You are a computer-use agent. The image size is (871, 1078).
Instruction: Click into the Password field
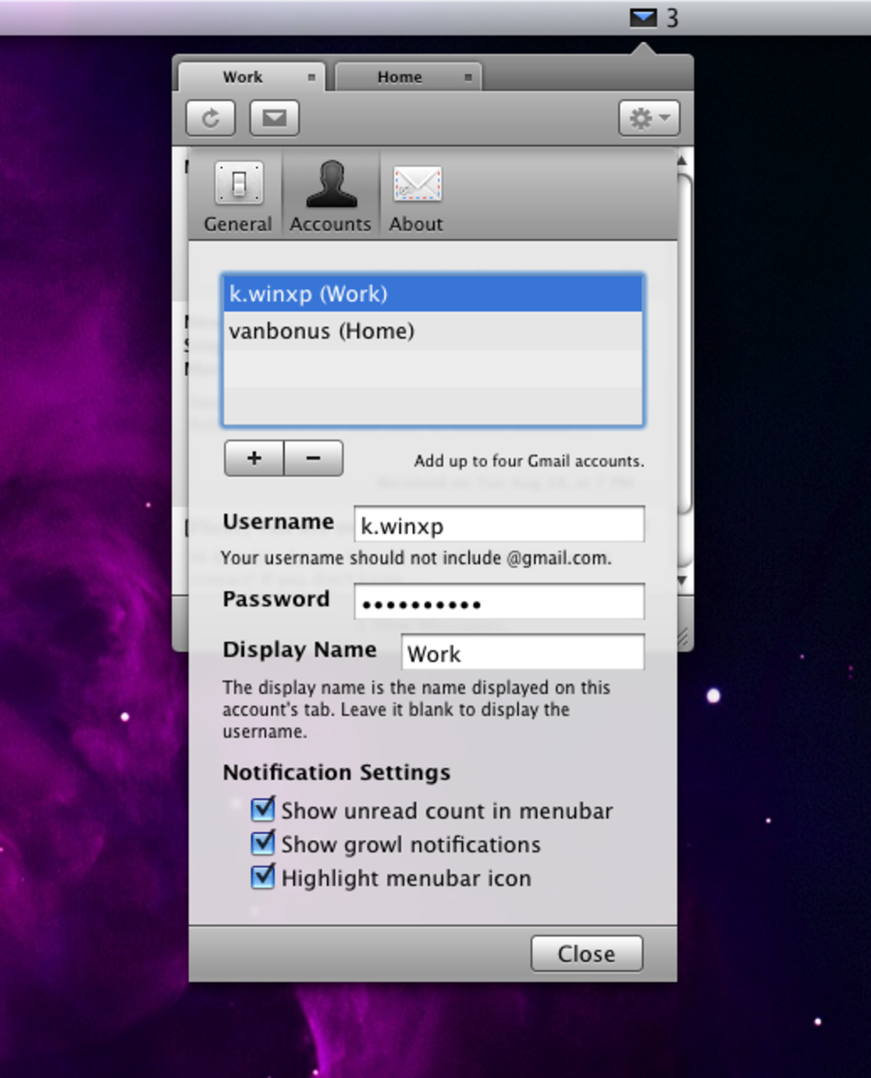click(499, 603)
